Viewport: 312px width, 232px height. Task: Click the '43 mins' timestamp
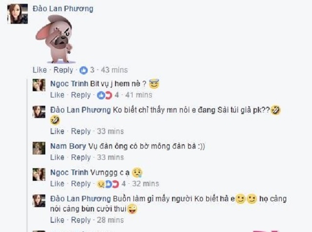(x=114, y=70)
